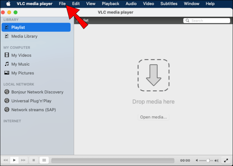Click the volume slider knob
The width and height of the screenshot is (233, 166).
(x=208, y=160)
